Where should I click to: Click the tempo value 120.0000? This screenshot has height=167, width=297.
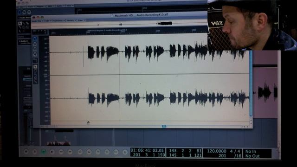pyautogui.click(x=217, y=151)
